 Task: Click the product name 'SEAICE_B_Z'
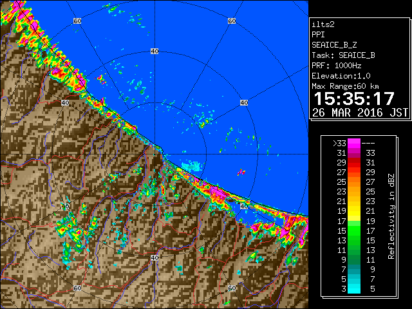334,45
